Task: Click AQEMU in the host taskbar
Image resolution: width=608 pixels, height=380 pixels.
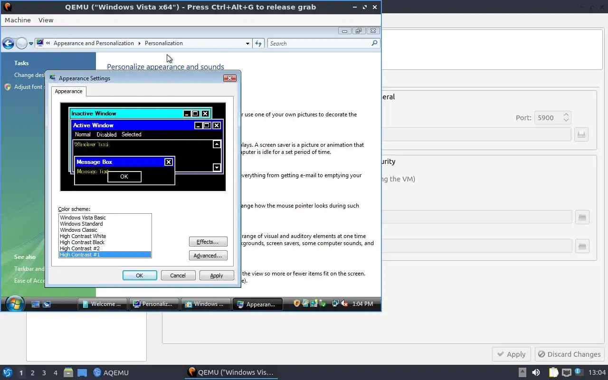Action: [111, 372]
